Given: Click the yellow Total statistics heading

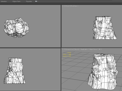Looking at the screenshot, I should click(69, 53).
